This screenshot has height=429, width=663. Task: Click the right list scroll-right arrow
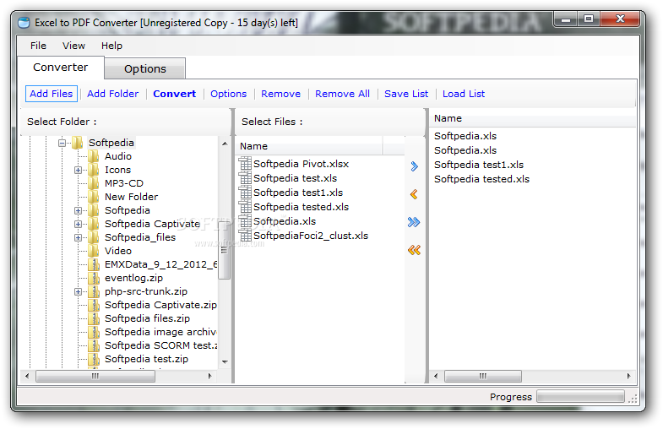tap(628, 376)
